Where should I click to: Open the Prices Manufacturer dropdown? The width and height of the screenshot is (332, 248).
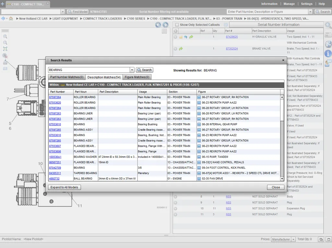pos(293,239)
